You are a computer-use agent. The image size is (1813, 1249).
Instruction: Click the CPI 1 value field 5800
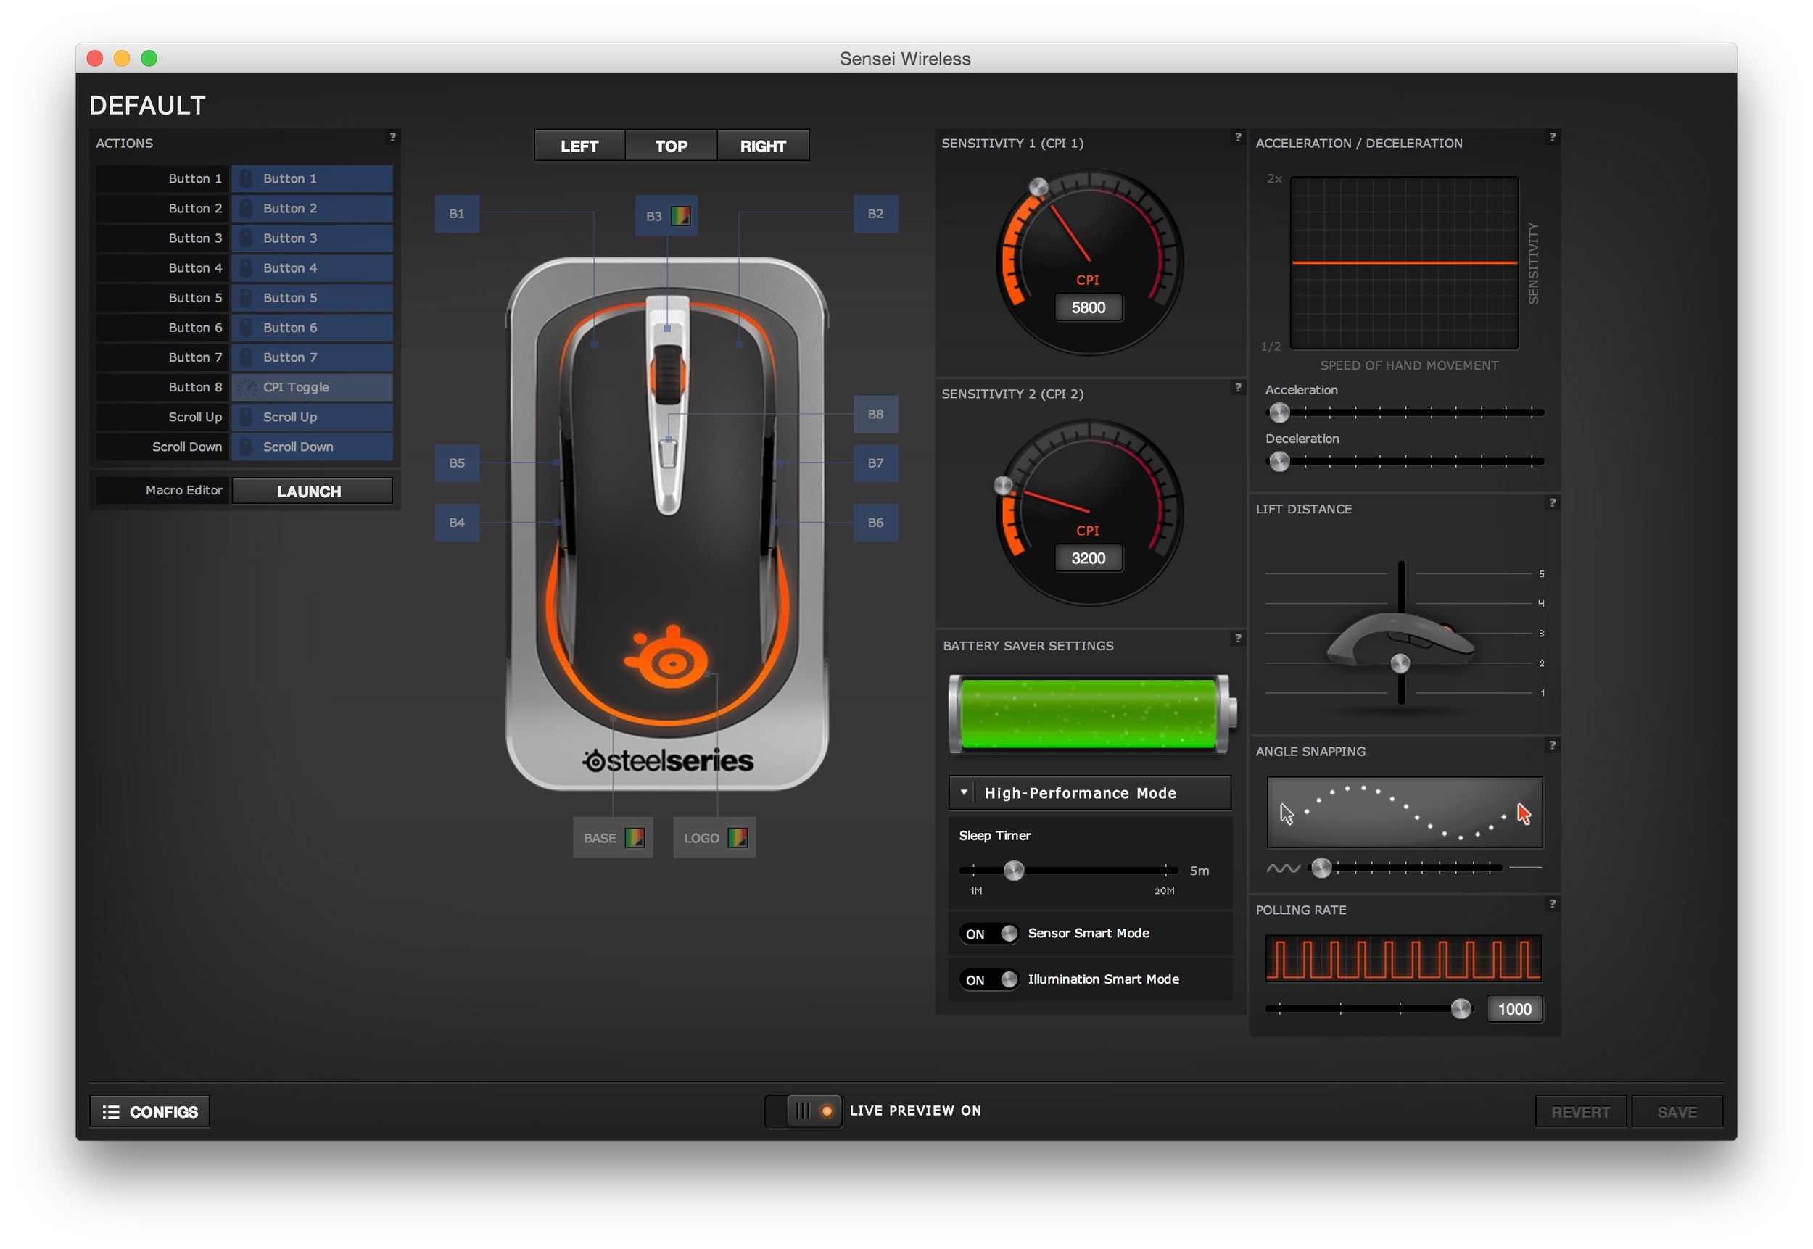tap(1088, 307)
